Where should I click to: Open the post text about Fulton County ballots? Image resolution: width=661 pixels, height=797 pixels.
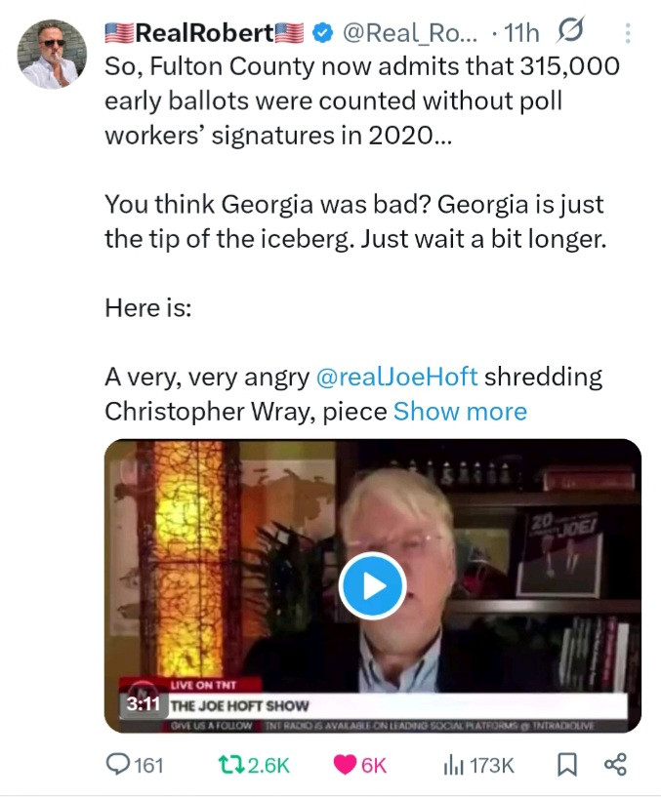tap(361, 100)
